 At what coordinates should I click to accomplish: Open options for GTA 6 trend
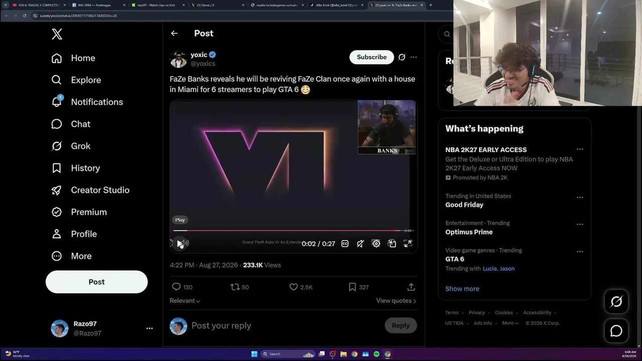pyautogui.click(x=580, y=252)
